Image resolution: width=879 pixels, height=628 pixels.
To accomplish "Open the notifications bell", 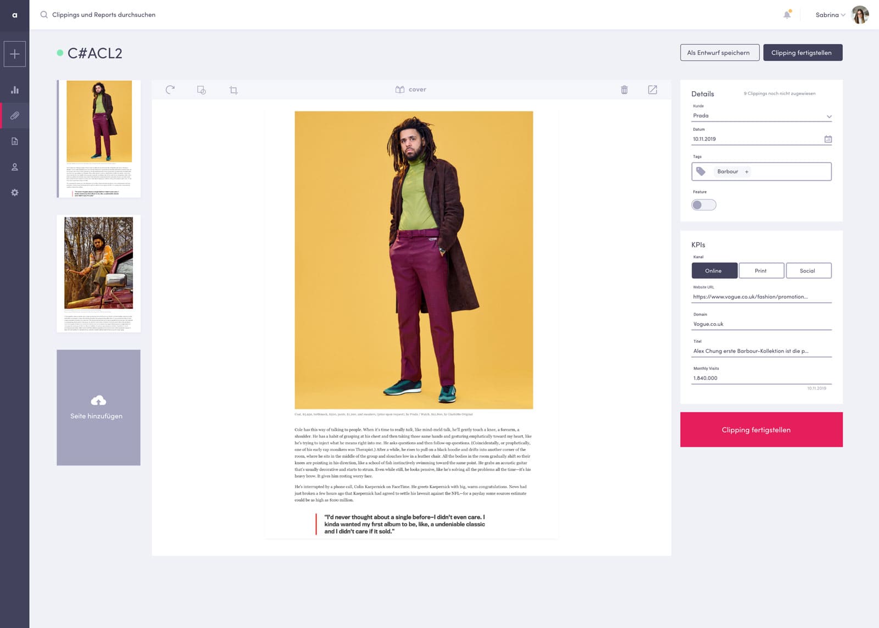I will 787,15.
